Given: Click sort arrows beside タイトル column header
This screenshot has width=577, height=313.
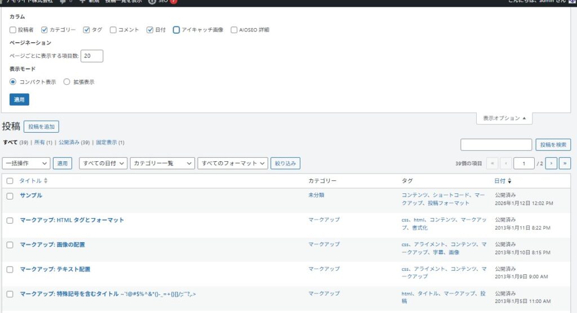Looking at the screenshot, I should pos(46,181).
